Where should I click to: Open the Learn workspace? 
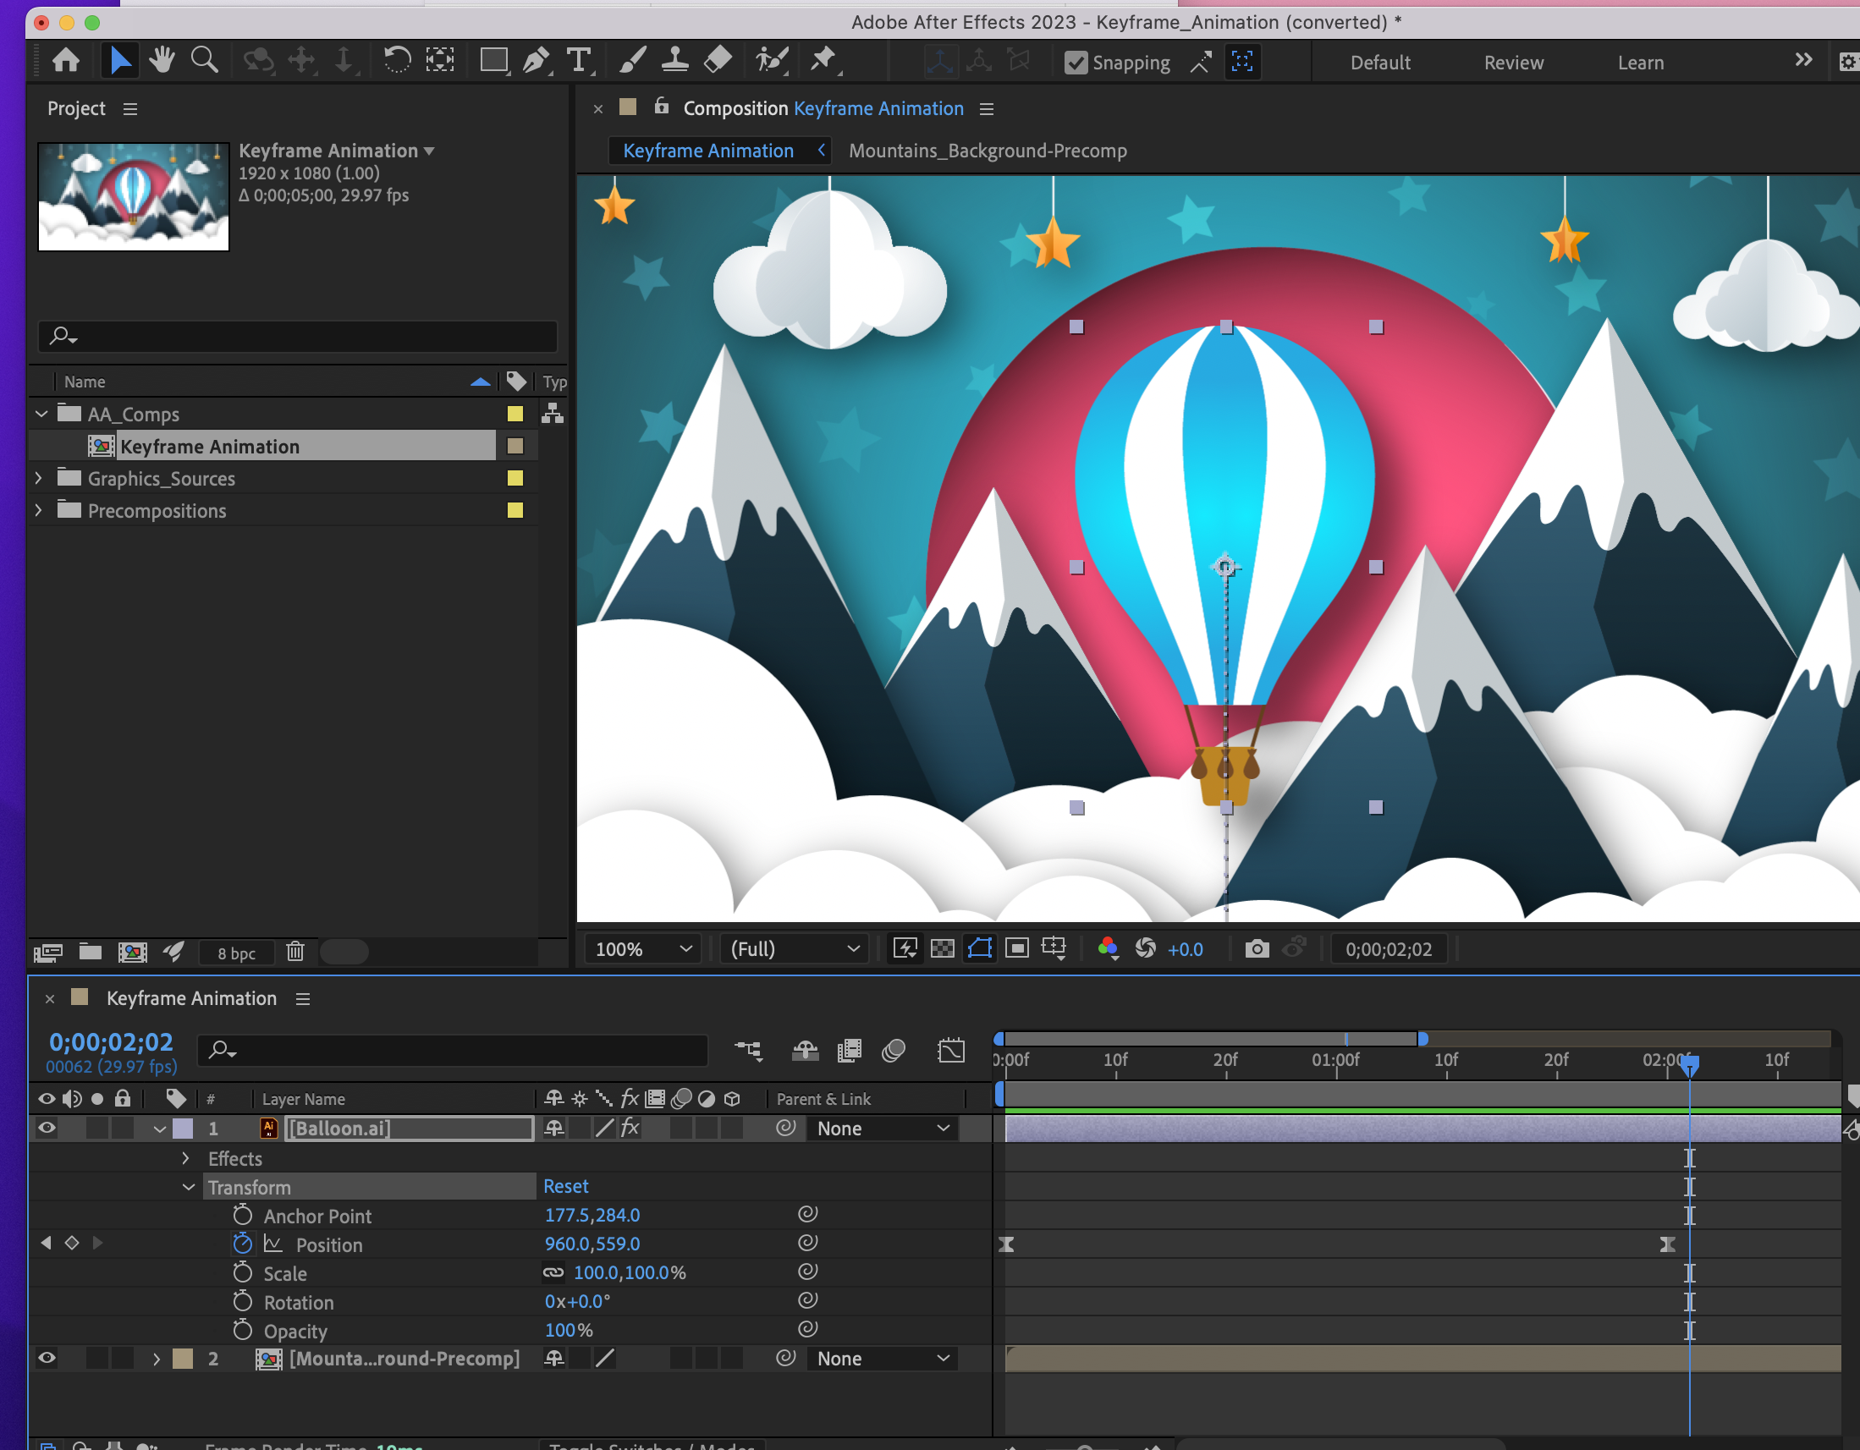pyautogui.click(x=1640, y=61)
